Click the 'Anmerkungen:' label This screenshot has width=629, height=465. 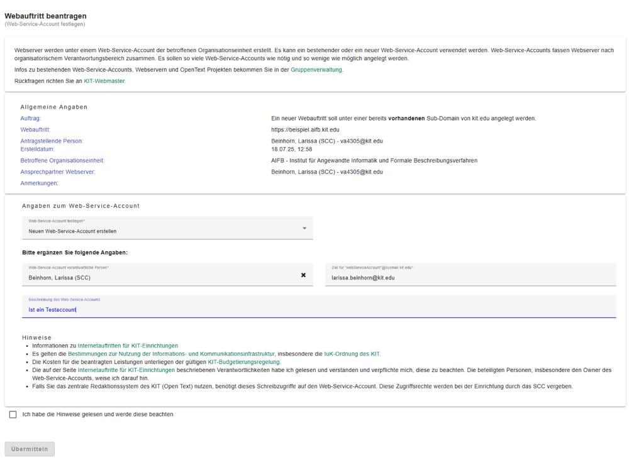[x=39, y=183]
